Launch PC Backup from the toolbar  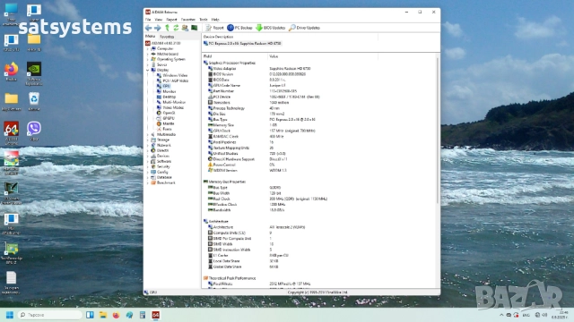coord(239,28)
